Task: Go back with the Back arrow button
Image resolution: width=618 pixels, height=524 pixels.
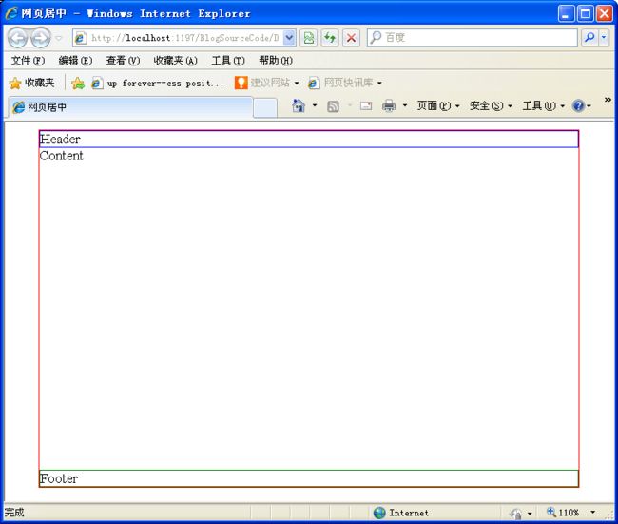Action: [x=18, y=38]
